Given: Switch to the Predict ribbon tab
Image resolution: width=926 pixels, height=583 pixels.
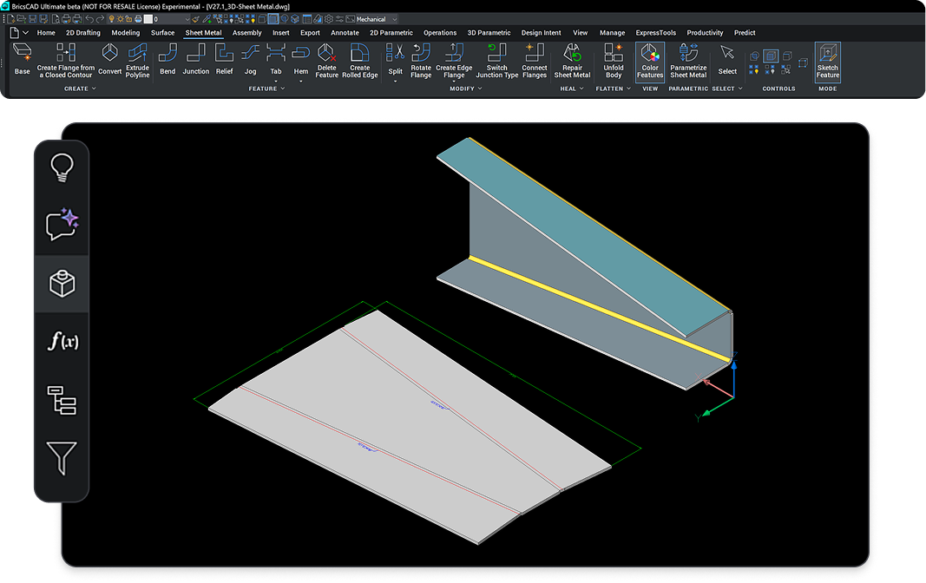Looking at the screenshot, I should tap(745, 32).
